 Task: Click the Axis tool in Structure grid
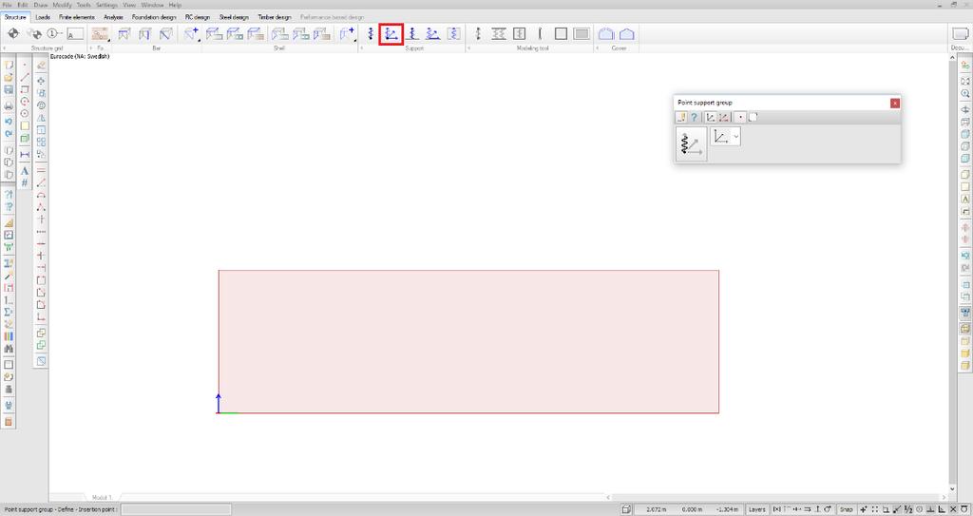pyautogui.click(x=54, y=33)
